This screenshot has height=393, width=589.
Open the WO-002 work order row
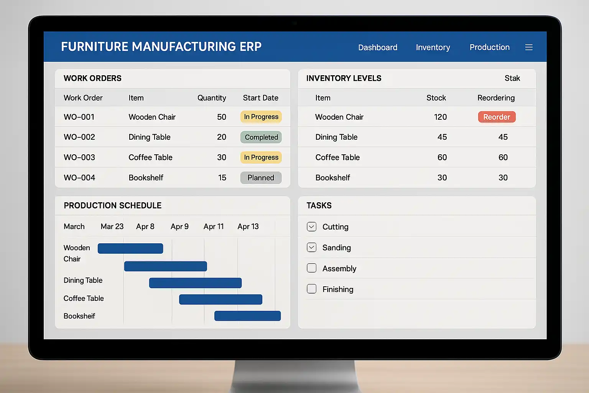click(x=173, y=137)
